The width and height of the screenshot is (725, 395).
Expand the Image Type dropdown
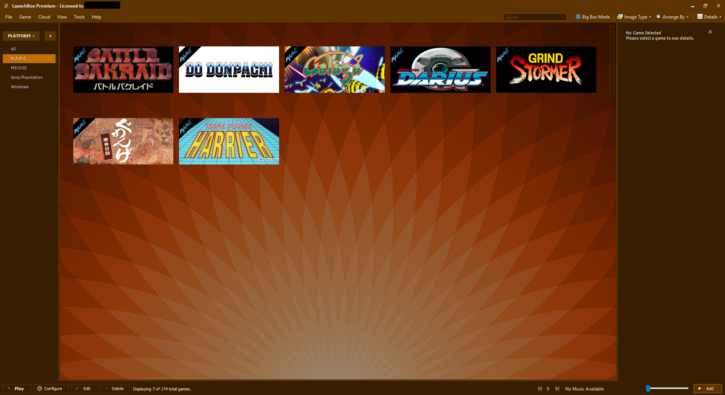point(634,17)
